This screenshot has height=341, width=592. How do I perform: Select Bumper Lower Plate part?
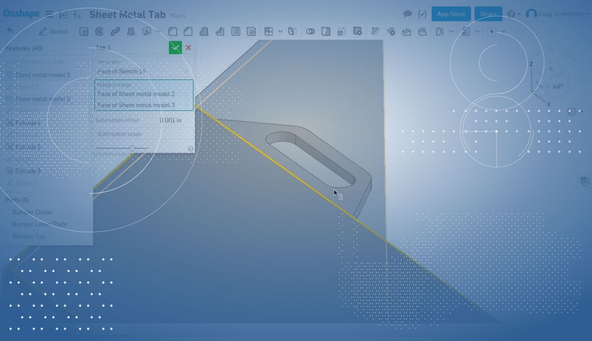(x=40, y=224)
